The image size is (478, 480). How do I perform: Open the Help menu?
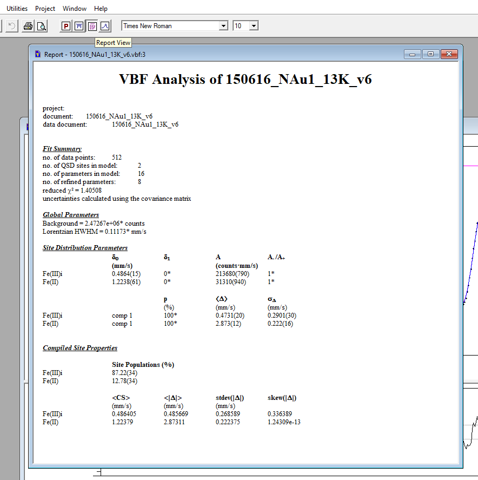click(x=101, y=9)
